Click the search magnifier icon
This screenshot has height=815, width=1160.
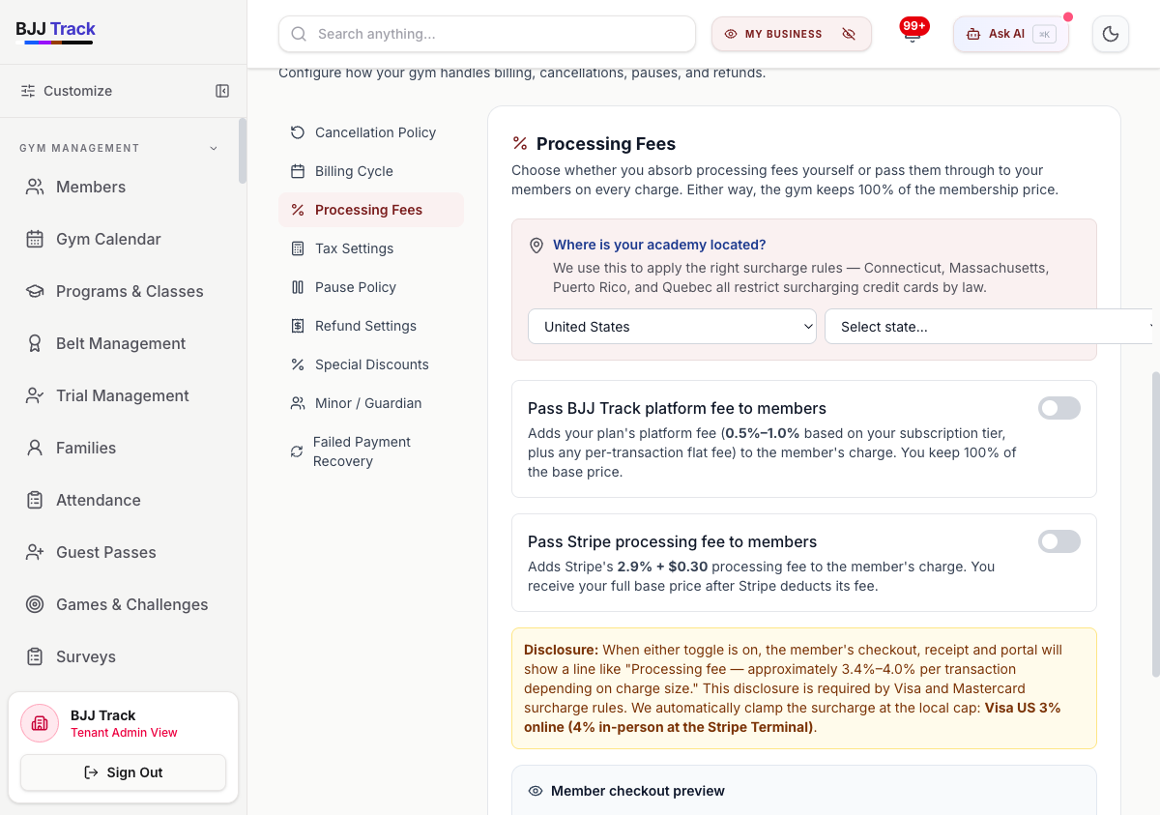[299, 34]
